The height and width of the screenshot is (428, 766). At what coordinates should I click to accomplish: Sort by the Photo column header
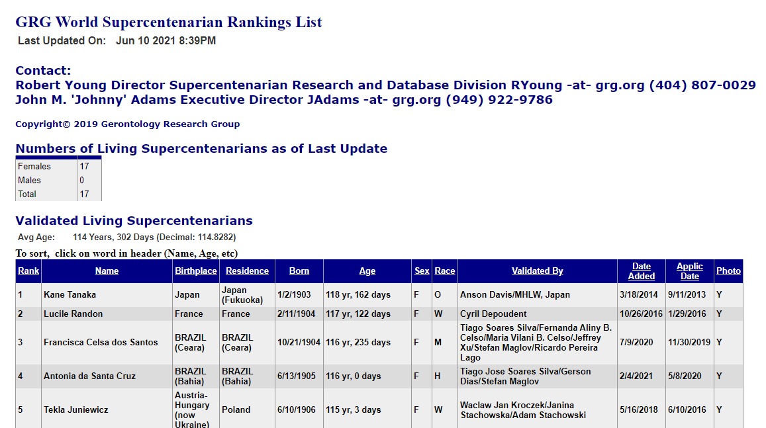point(728,271)
